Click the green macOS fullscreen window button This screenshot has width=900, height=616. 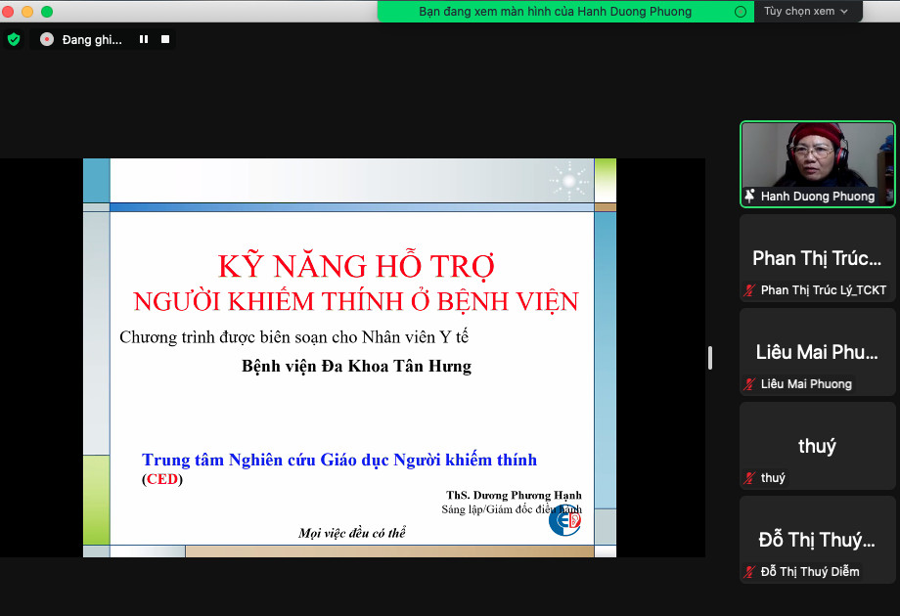point(47,12)
